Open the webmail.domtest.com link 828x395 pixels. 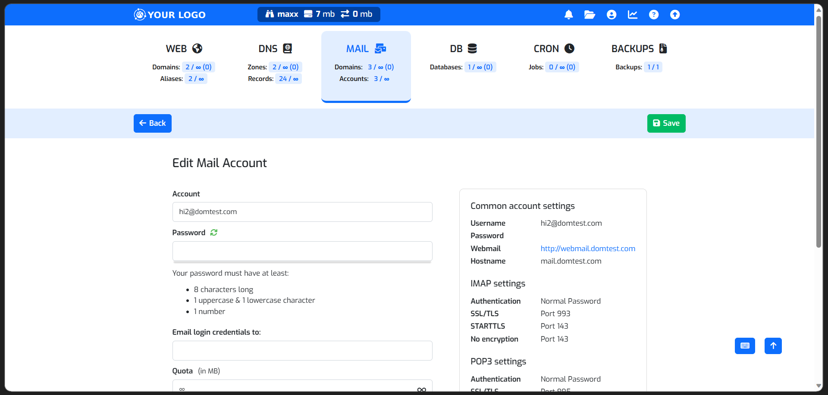click(x=587, y=249)
